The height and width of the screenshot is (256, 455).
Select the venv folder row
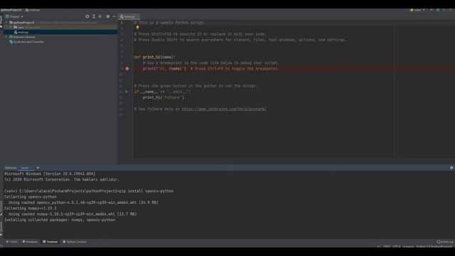click(x=60, y=27)
